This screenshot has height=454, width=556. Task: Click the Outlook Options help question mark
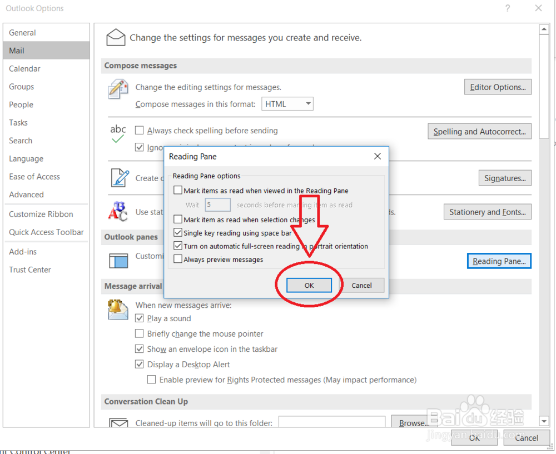(x=508, y=8)
